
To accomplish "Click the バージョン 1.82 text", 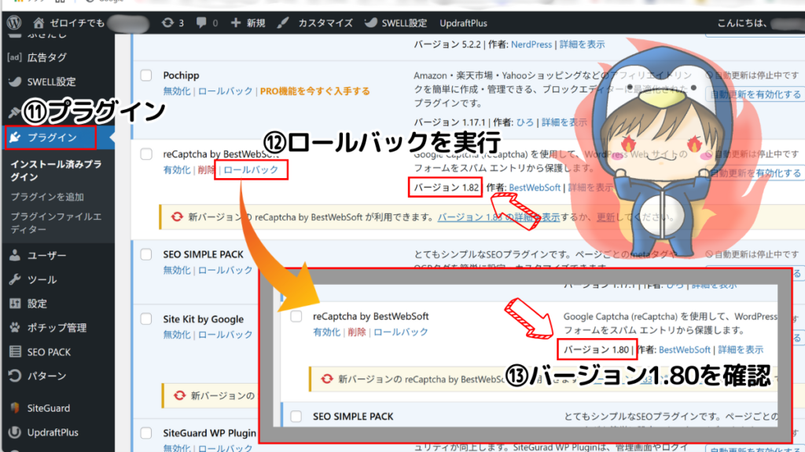I will click(447, 188).
